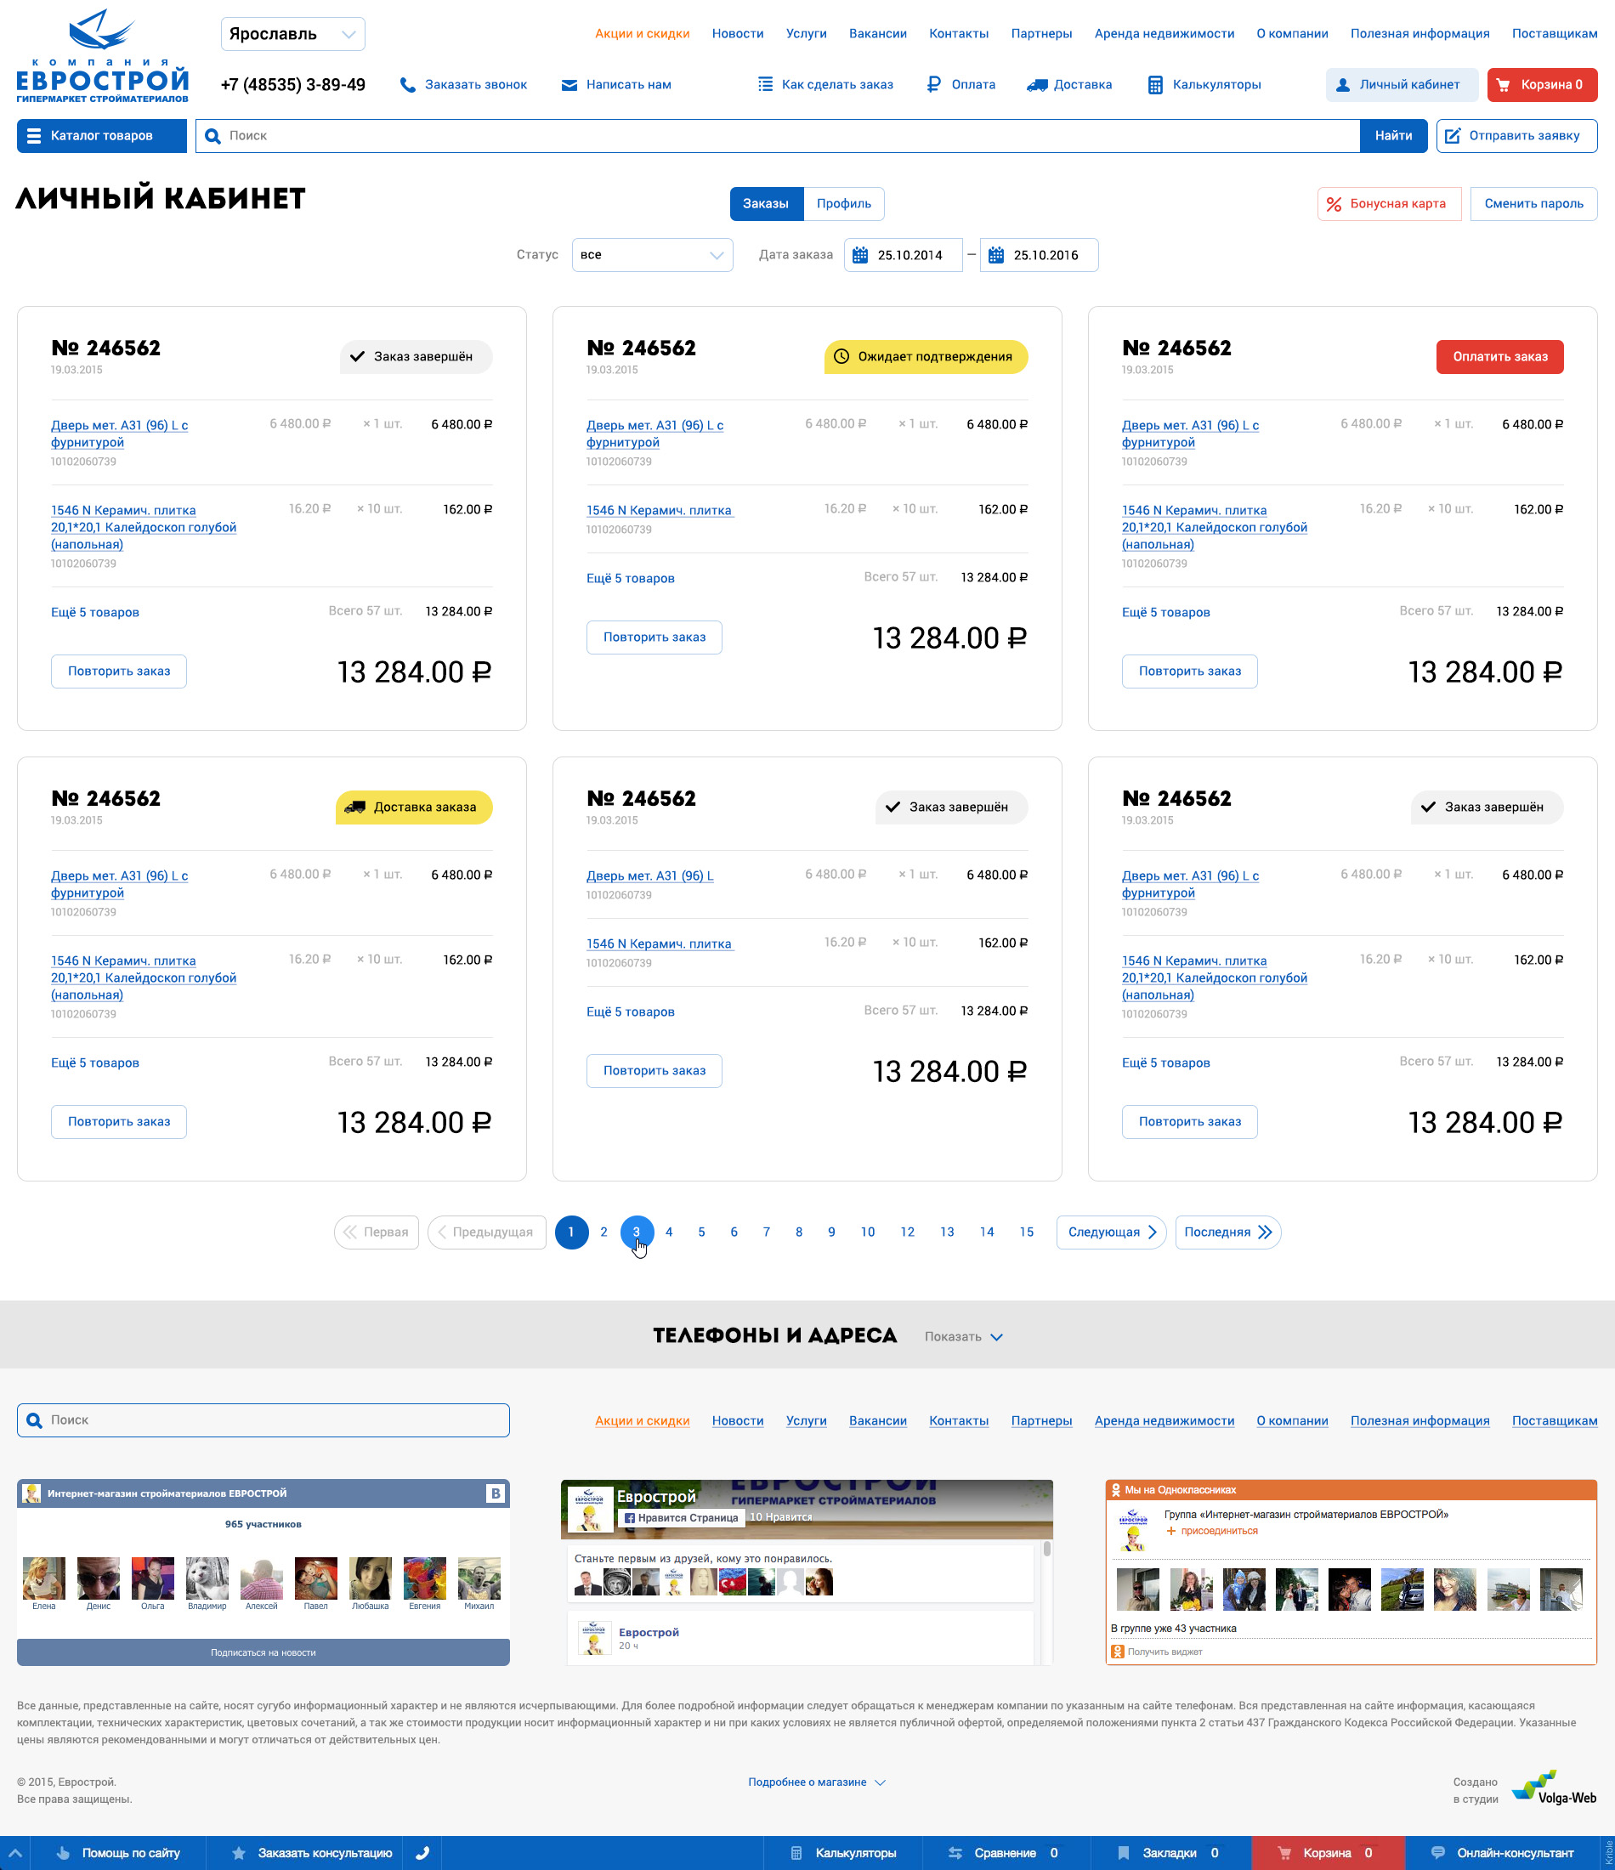Click the Еврострой company logo
The height and width of the screenshot is (1870, 1615).
pos(102,55)
